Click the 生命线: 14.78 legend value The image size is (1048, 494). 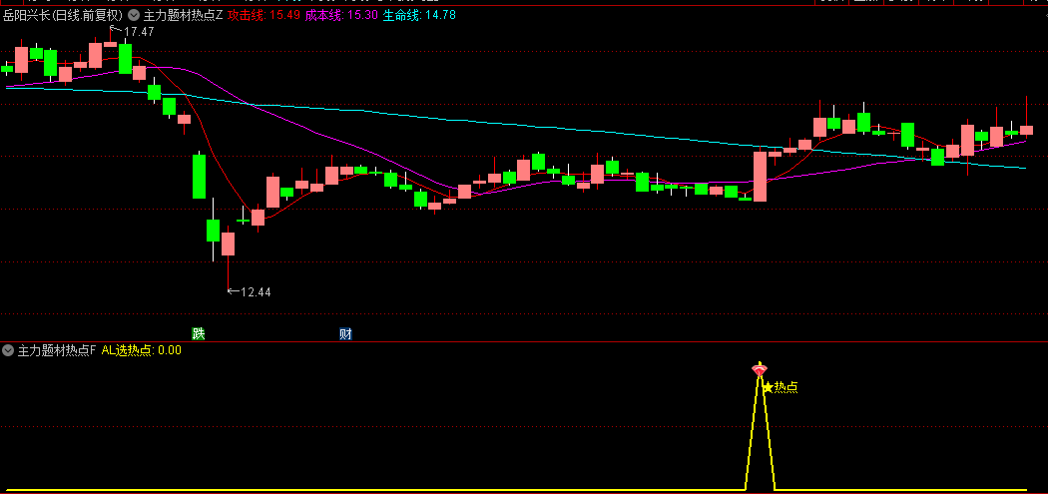pos(419,14)
